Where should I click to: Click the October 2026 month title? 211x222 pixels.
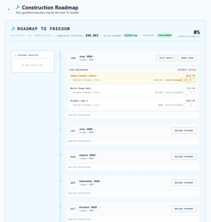(x=88, y=207)
